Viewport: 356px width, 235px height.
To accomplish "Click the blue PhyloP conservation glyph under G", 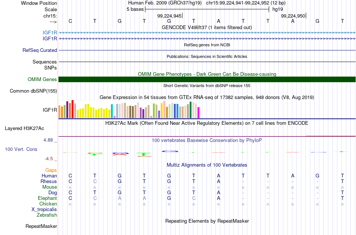I will (x=170, y=151).
